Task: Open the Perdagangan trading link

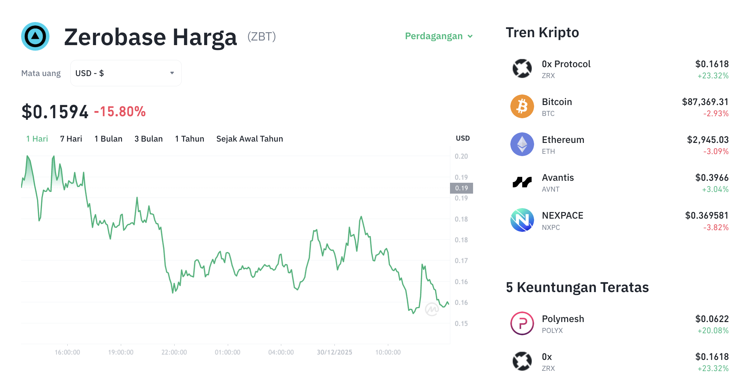Action: (x=434, y=36)
